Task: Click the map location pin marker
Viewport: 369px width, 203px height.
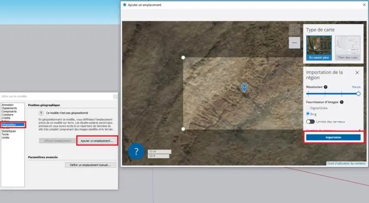Action: point(244,87)
